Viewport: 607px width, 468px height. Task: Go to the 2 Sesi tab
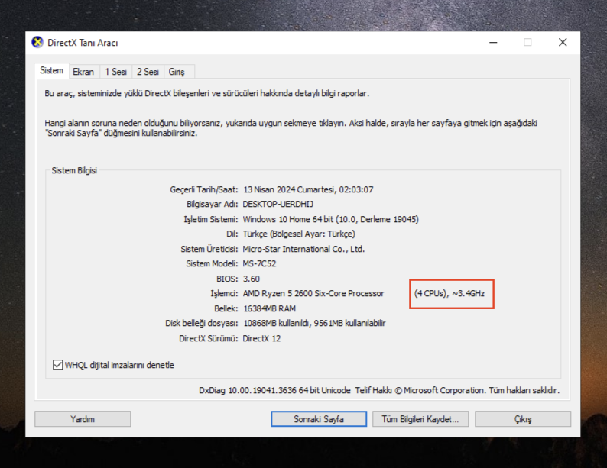click(148, 72)
